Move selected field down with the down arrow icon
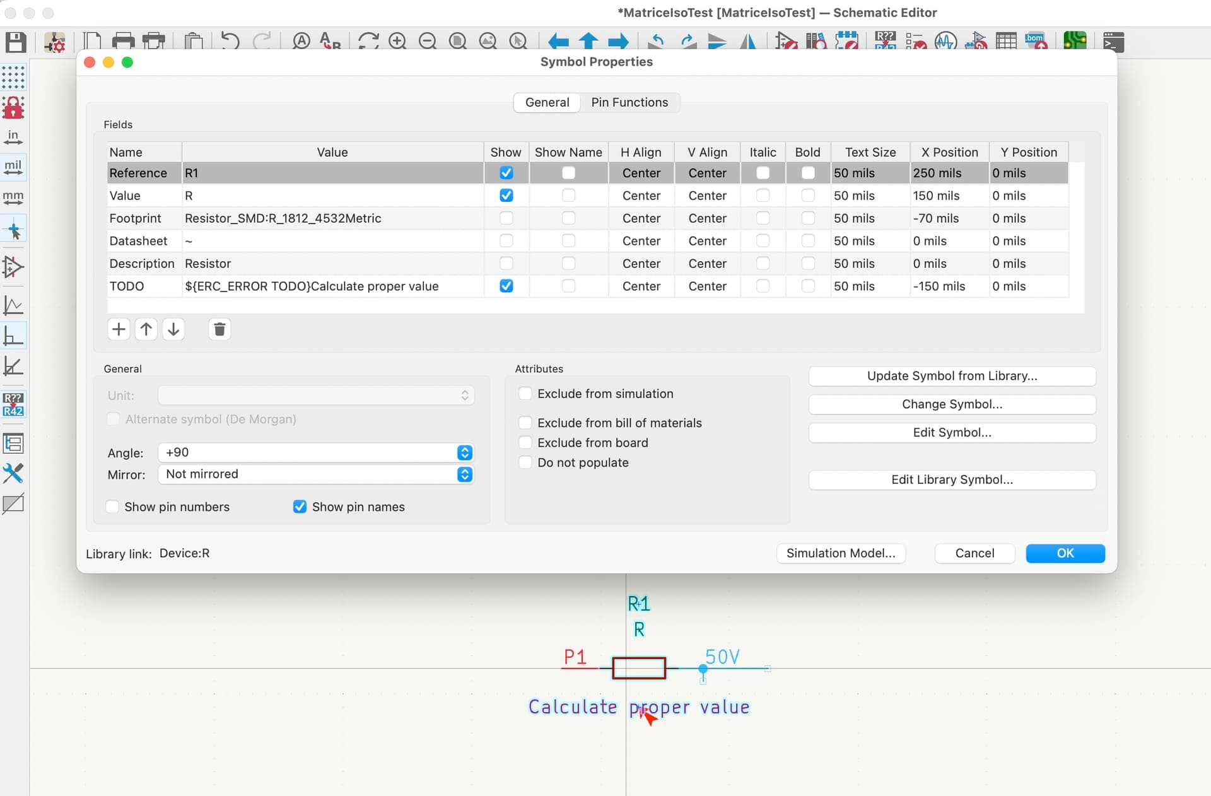This screenshot has width=1211, height=796. (x=173, y=329)
